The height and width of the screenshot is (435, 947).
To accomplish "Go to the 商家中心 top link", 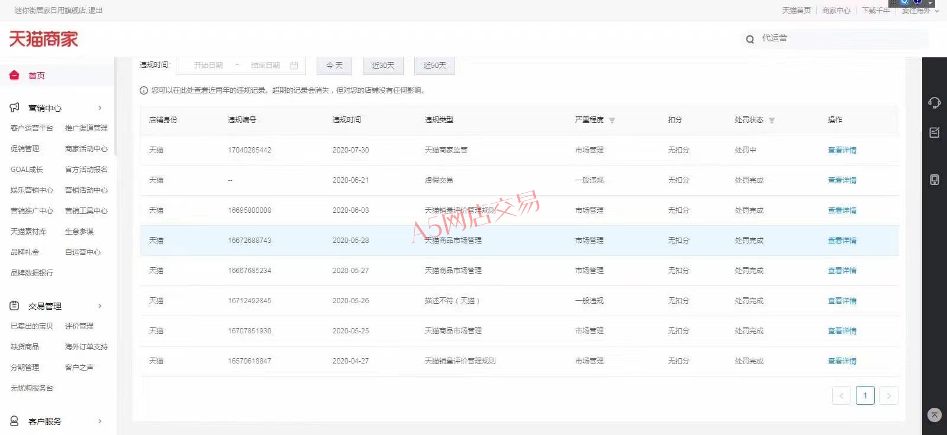I will 836,11.
